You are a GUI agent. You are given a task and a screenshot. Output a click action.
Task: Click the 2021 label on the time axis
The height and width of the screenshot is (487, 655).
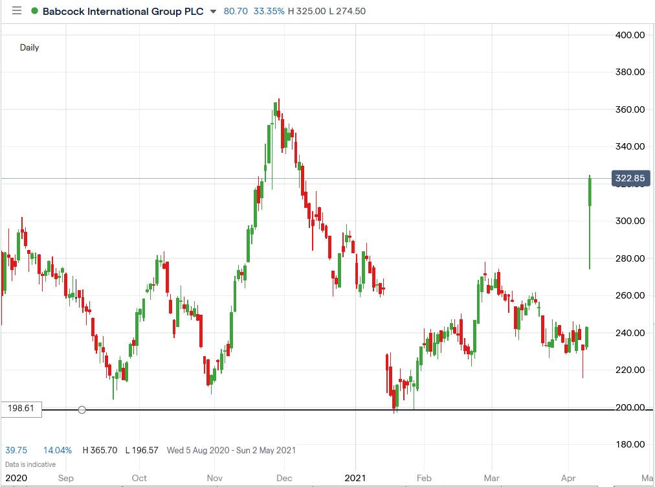tap(355, 478)
